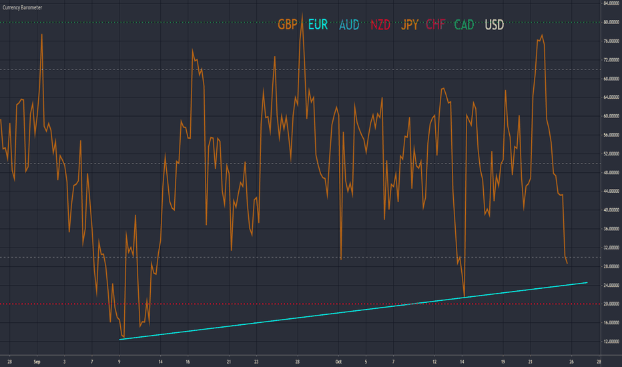Click the 44.00000 price scale value
This screenshot has width=622, height=367.
[x=611, y=192]
